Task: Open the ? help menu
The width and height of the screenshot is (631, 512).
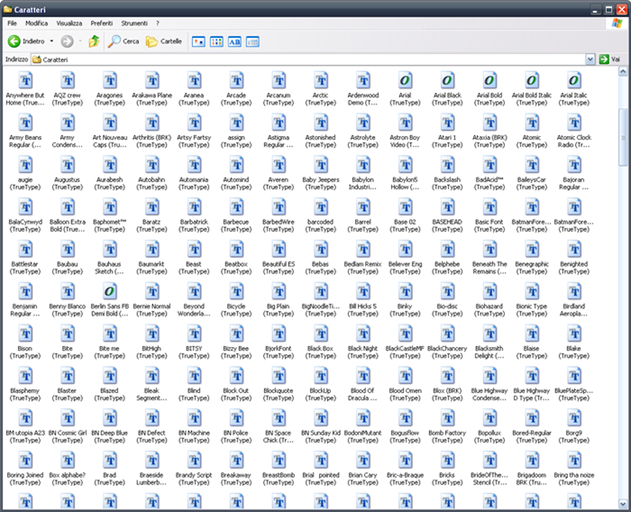Action: coord(158,23)
